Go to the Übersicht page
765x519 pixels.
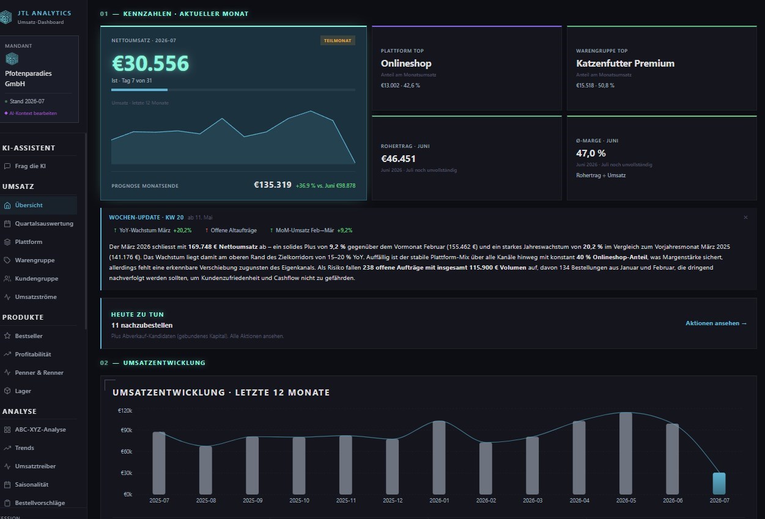coord(39,205)
